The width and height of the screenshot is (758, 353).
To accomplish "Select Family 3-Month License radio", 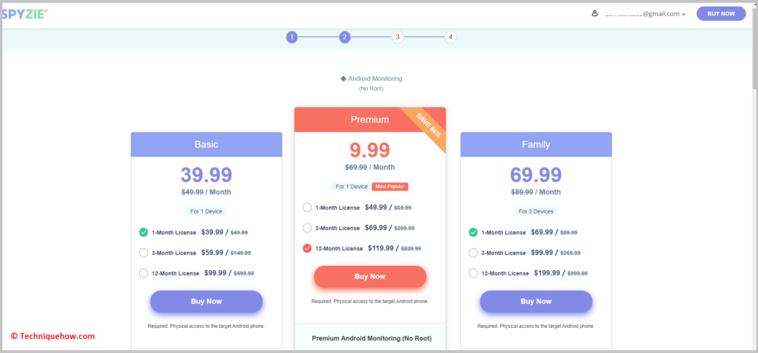I will tap(473, 253).
